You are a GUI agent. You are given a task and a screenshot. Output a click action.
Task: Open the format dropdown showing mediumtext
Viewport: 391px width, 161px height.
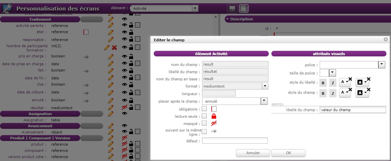[265, 86]
